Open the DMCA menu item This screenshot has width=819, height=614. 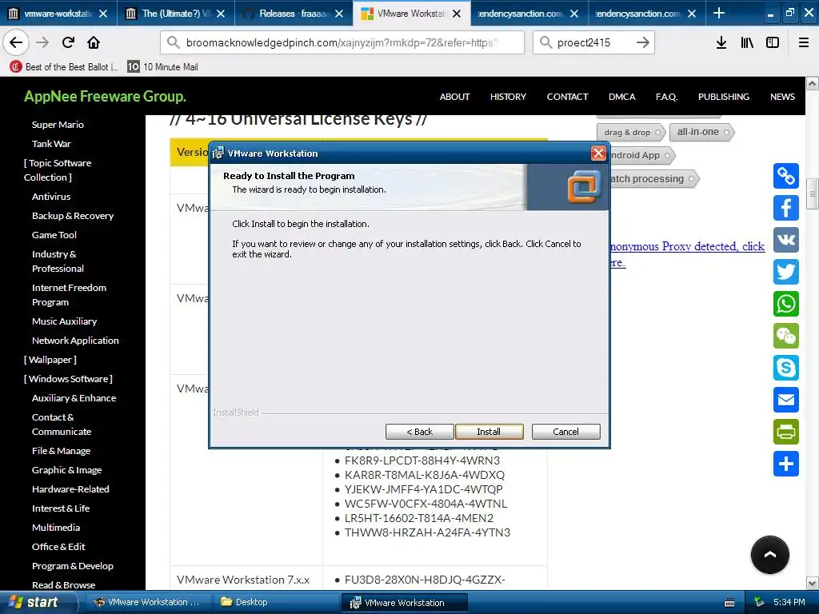point(622,97)
